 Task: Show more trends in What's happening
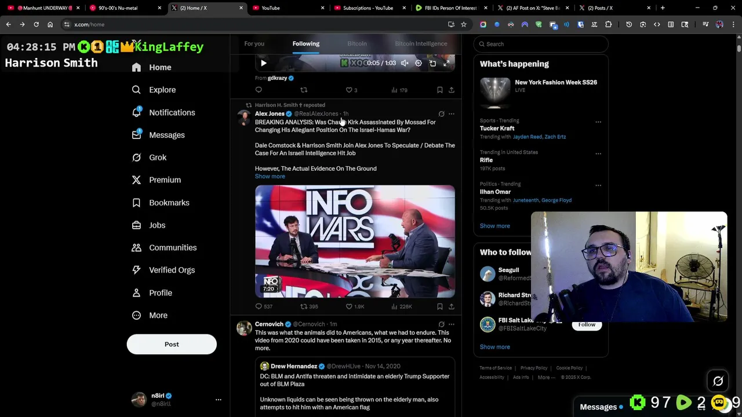pyautogui.click(x=495, y=226)
